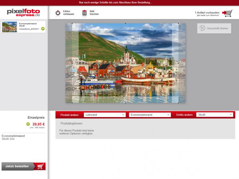The image size is (239, 179).
Task: Open the 30x40 size dropdown
Action: 215,115
